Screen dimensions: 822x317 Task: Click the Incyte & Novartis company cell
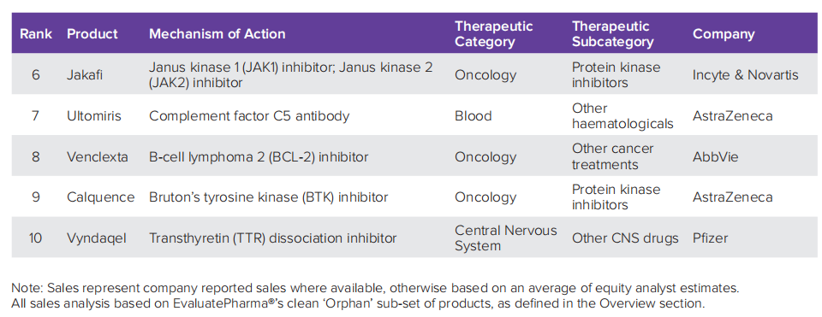(746, 75)
